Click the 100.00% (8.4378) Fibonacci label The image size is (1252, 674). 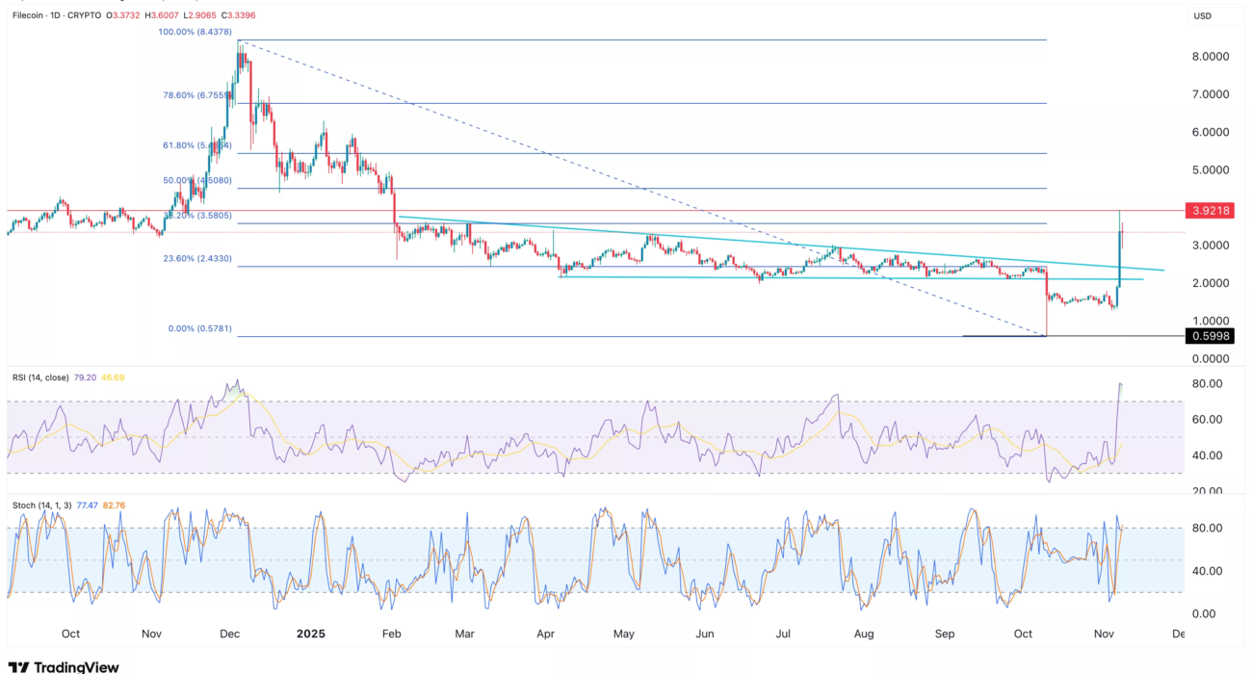point(197,32)
